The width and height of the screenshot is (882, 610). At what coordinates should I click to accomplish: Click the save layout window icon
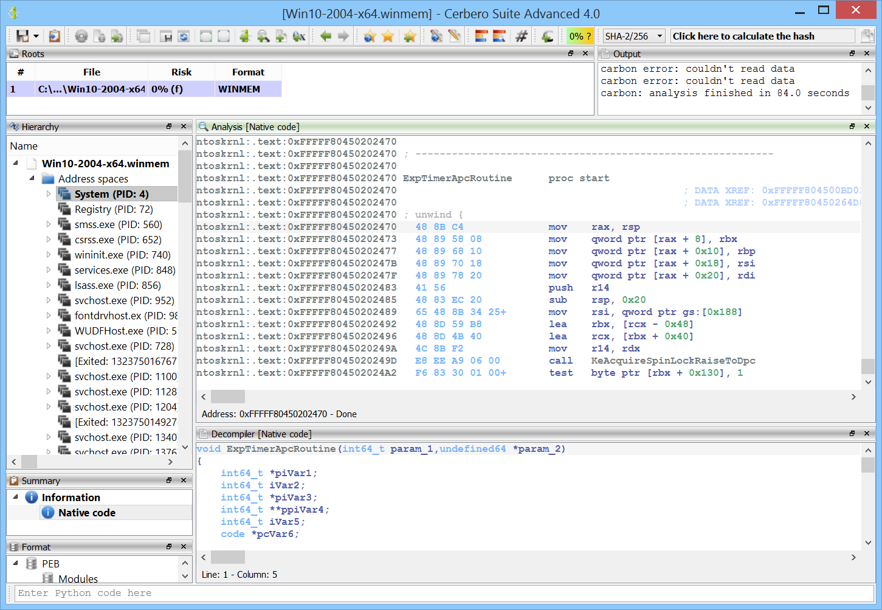point(166,36)
